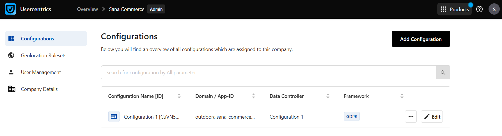The image size is (502, 136).
Task: Click the Usercentrics shield logo
Action: pos(10,9)
